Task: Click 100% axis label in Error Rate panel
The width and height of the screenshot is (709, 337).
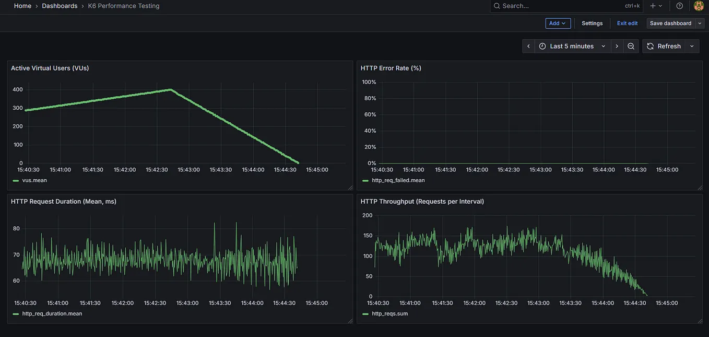Action: [369, 82]
